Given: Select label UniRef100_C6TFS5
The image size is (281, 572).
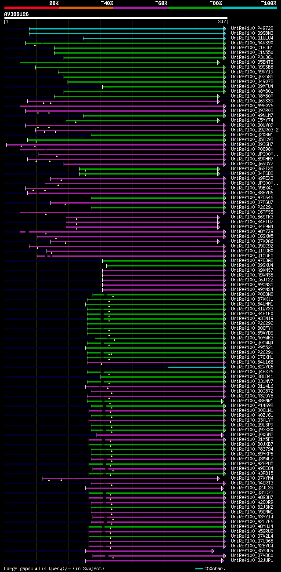Looking at the screenshot, I should click(252, 212).
